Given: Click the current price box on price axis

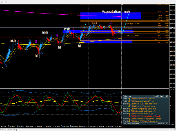Looking at the screenshot, I should coord(172,28).
